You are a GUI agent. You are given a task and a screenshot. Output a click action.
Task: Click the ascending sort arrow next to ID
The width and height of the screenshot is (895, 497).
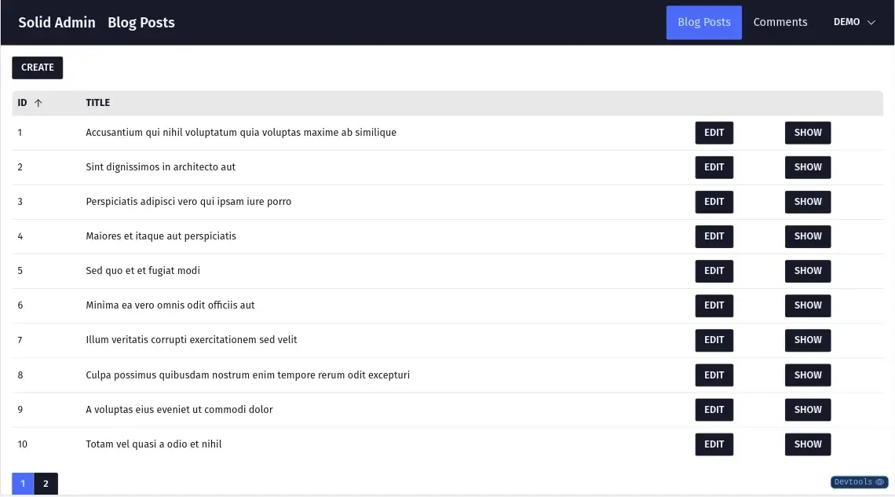click(x=38, y=102)
